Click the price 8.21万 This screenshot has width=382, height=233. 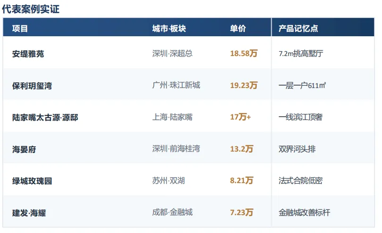[241, 180]
